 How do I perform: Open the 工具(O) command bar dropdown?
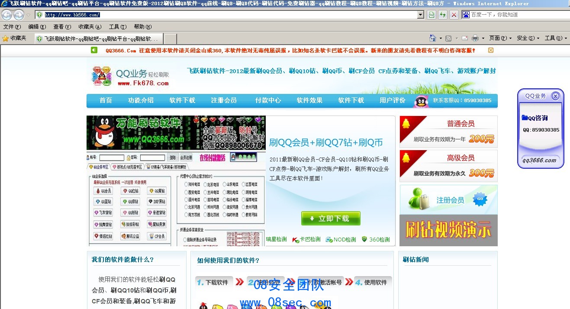click(556, 38)
